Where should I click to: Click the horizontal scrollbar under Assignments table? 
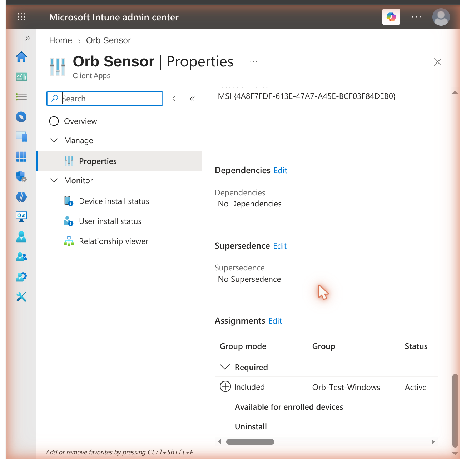click(x=250, y=442)
